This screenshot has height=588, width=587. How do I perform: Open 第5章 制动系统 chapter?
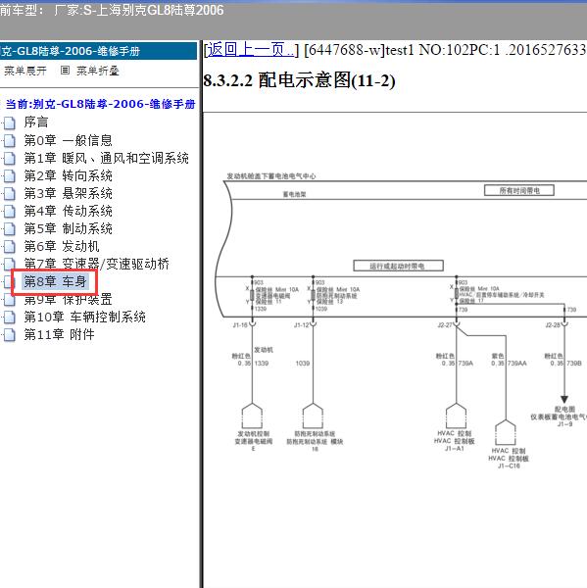click(68, 228)
